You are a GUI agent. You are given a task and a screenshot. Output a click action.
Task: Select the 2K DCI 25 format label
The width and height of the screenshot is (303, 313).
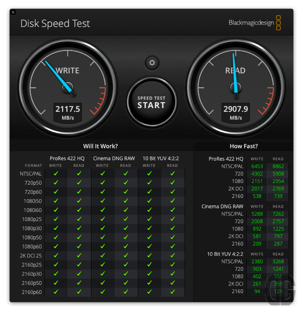pos(31,256)
